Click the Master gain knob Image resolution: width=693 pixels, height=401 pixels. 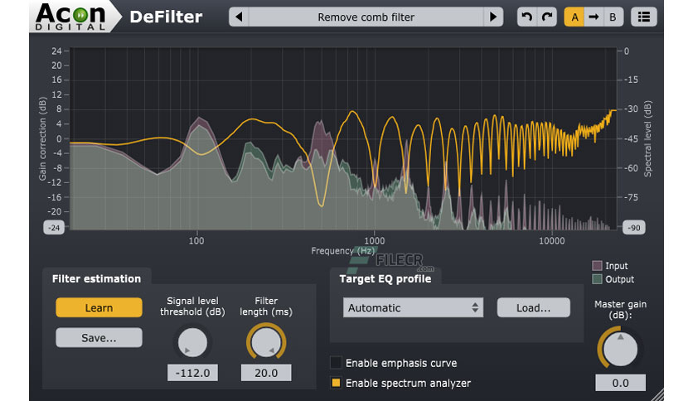[620, 349]
